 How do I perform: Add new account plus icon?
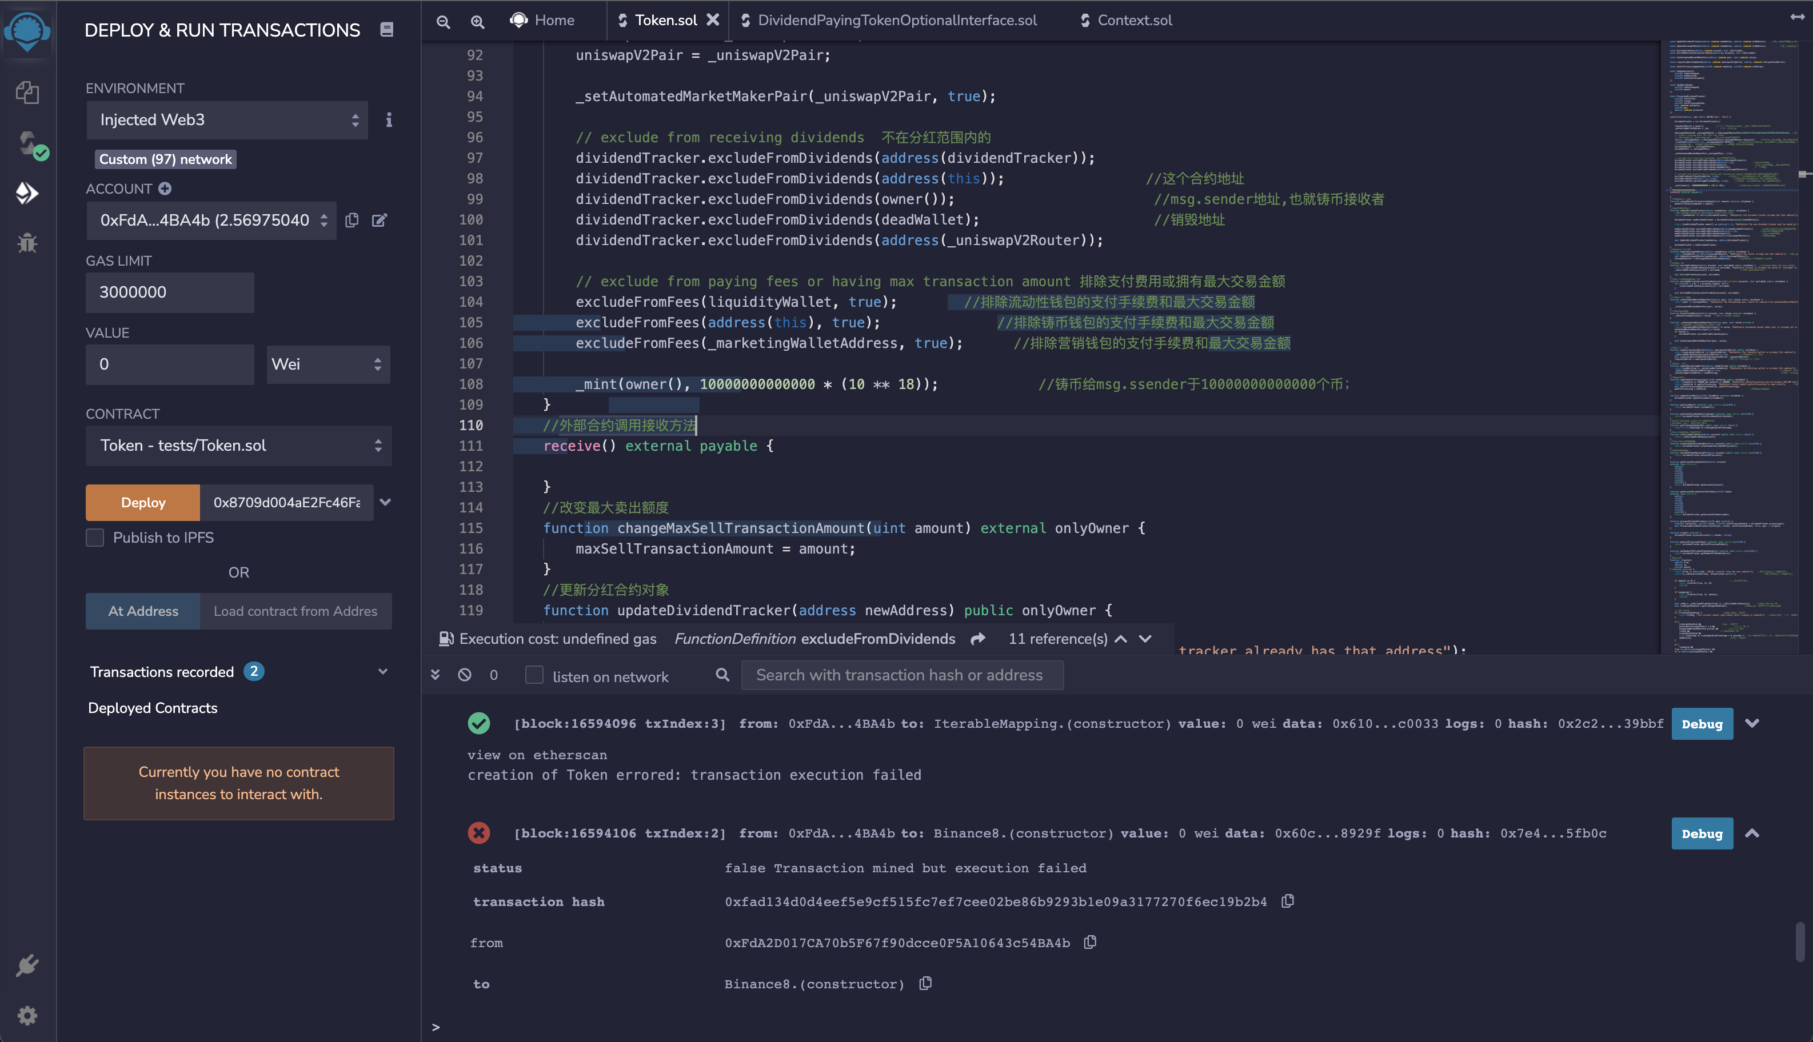pos(165,189)
